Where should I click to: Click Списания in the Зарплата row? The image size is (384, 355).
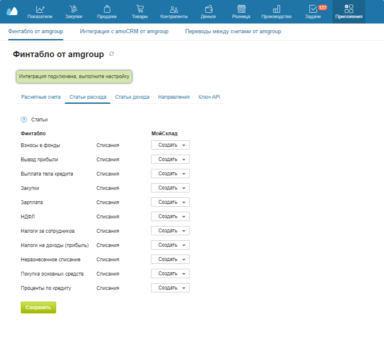click(x=108, y=202)
